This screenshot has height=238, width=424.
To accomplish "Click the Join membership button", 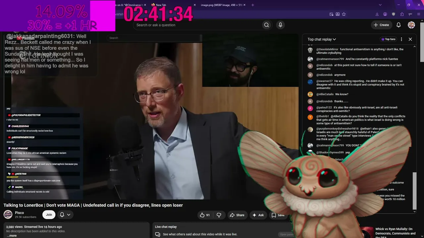I will pyautogui.click(x=49, y=215).
